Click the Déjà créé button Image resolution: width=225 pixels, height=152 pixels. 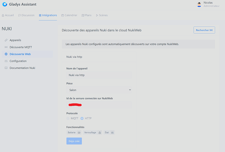74,141
